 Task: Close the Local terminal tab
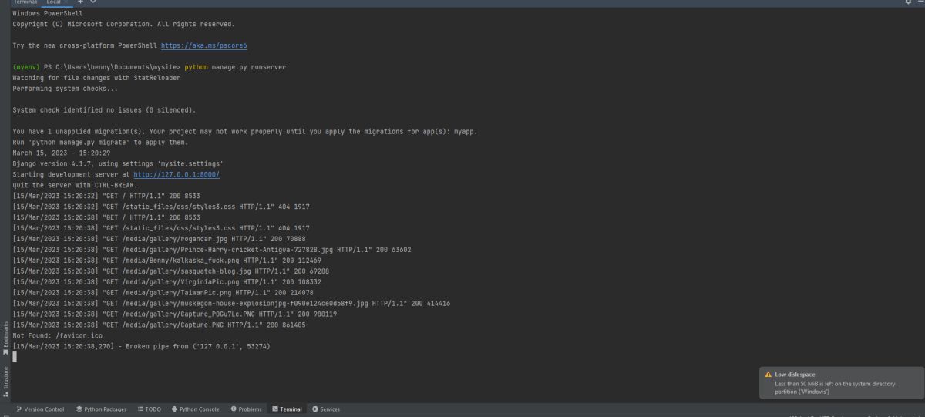66,2
